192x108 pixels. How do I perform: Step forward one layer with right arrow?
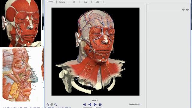(95, 105)
